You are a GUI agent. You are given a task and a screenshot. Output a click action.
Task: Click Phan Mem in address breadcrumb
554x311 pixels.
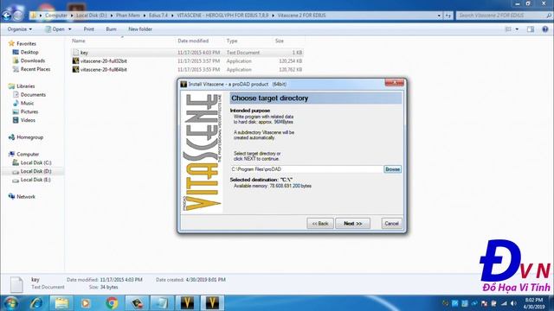coord(128,16)
